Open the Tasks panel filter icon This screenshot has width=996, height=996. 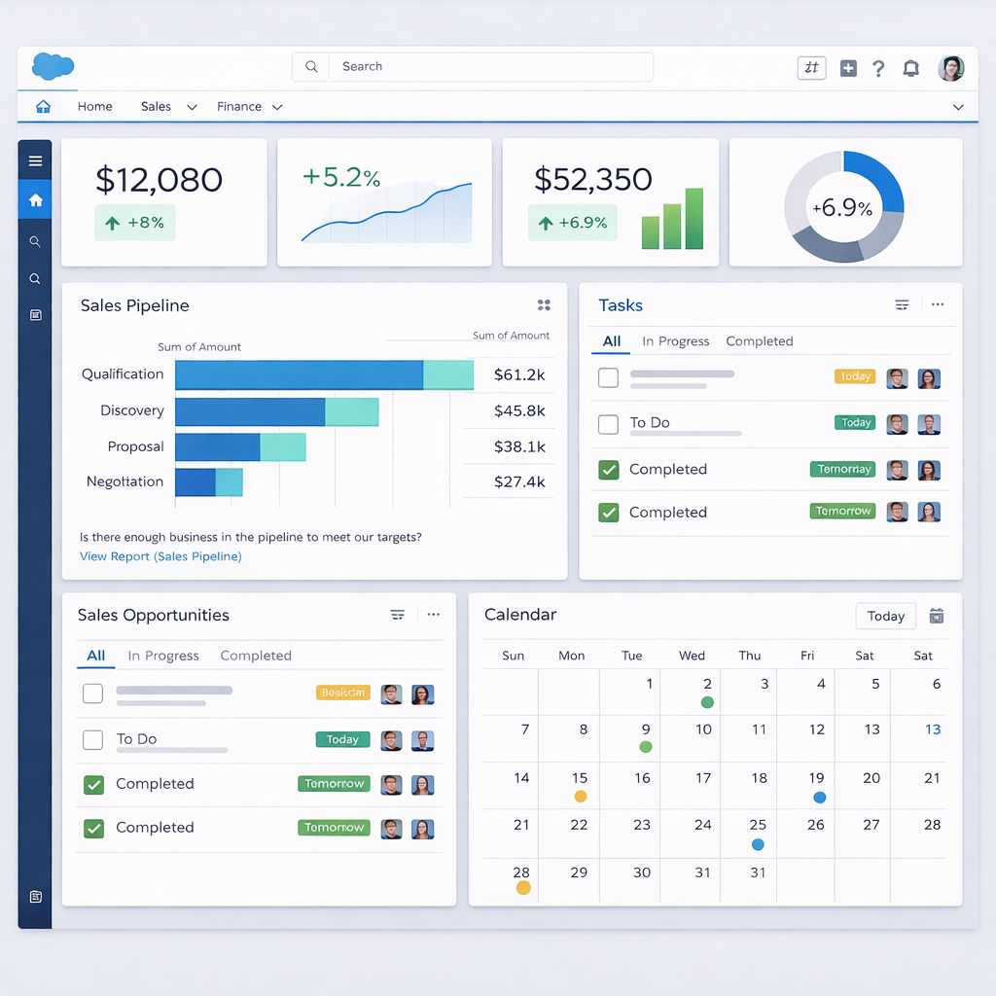902,305
